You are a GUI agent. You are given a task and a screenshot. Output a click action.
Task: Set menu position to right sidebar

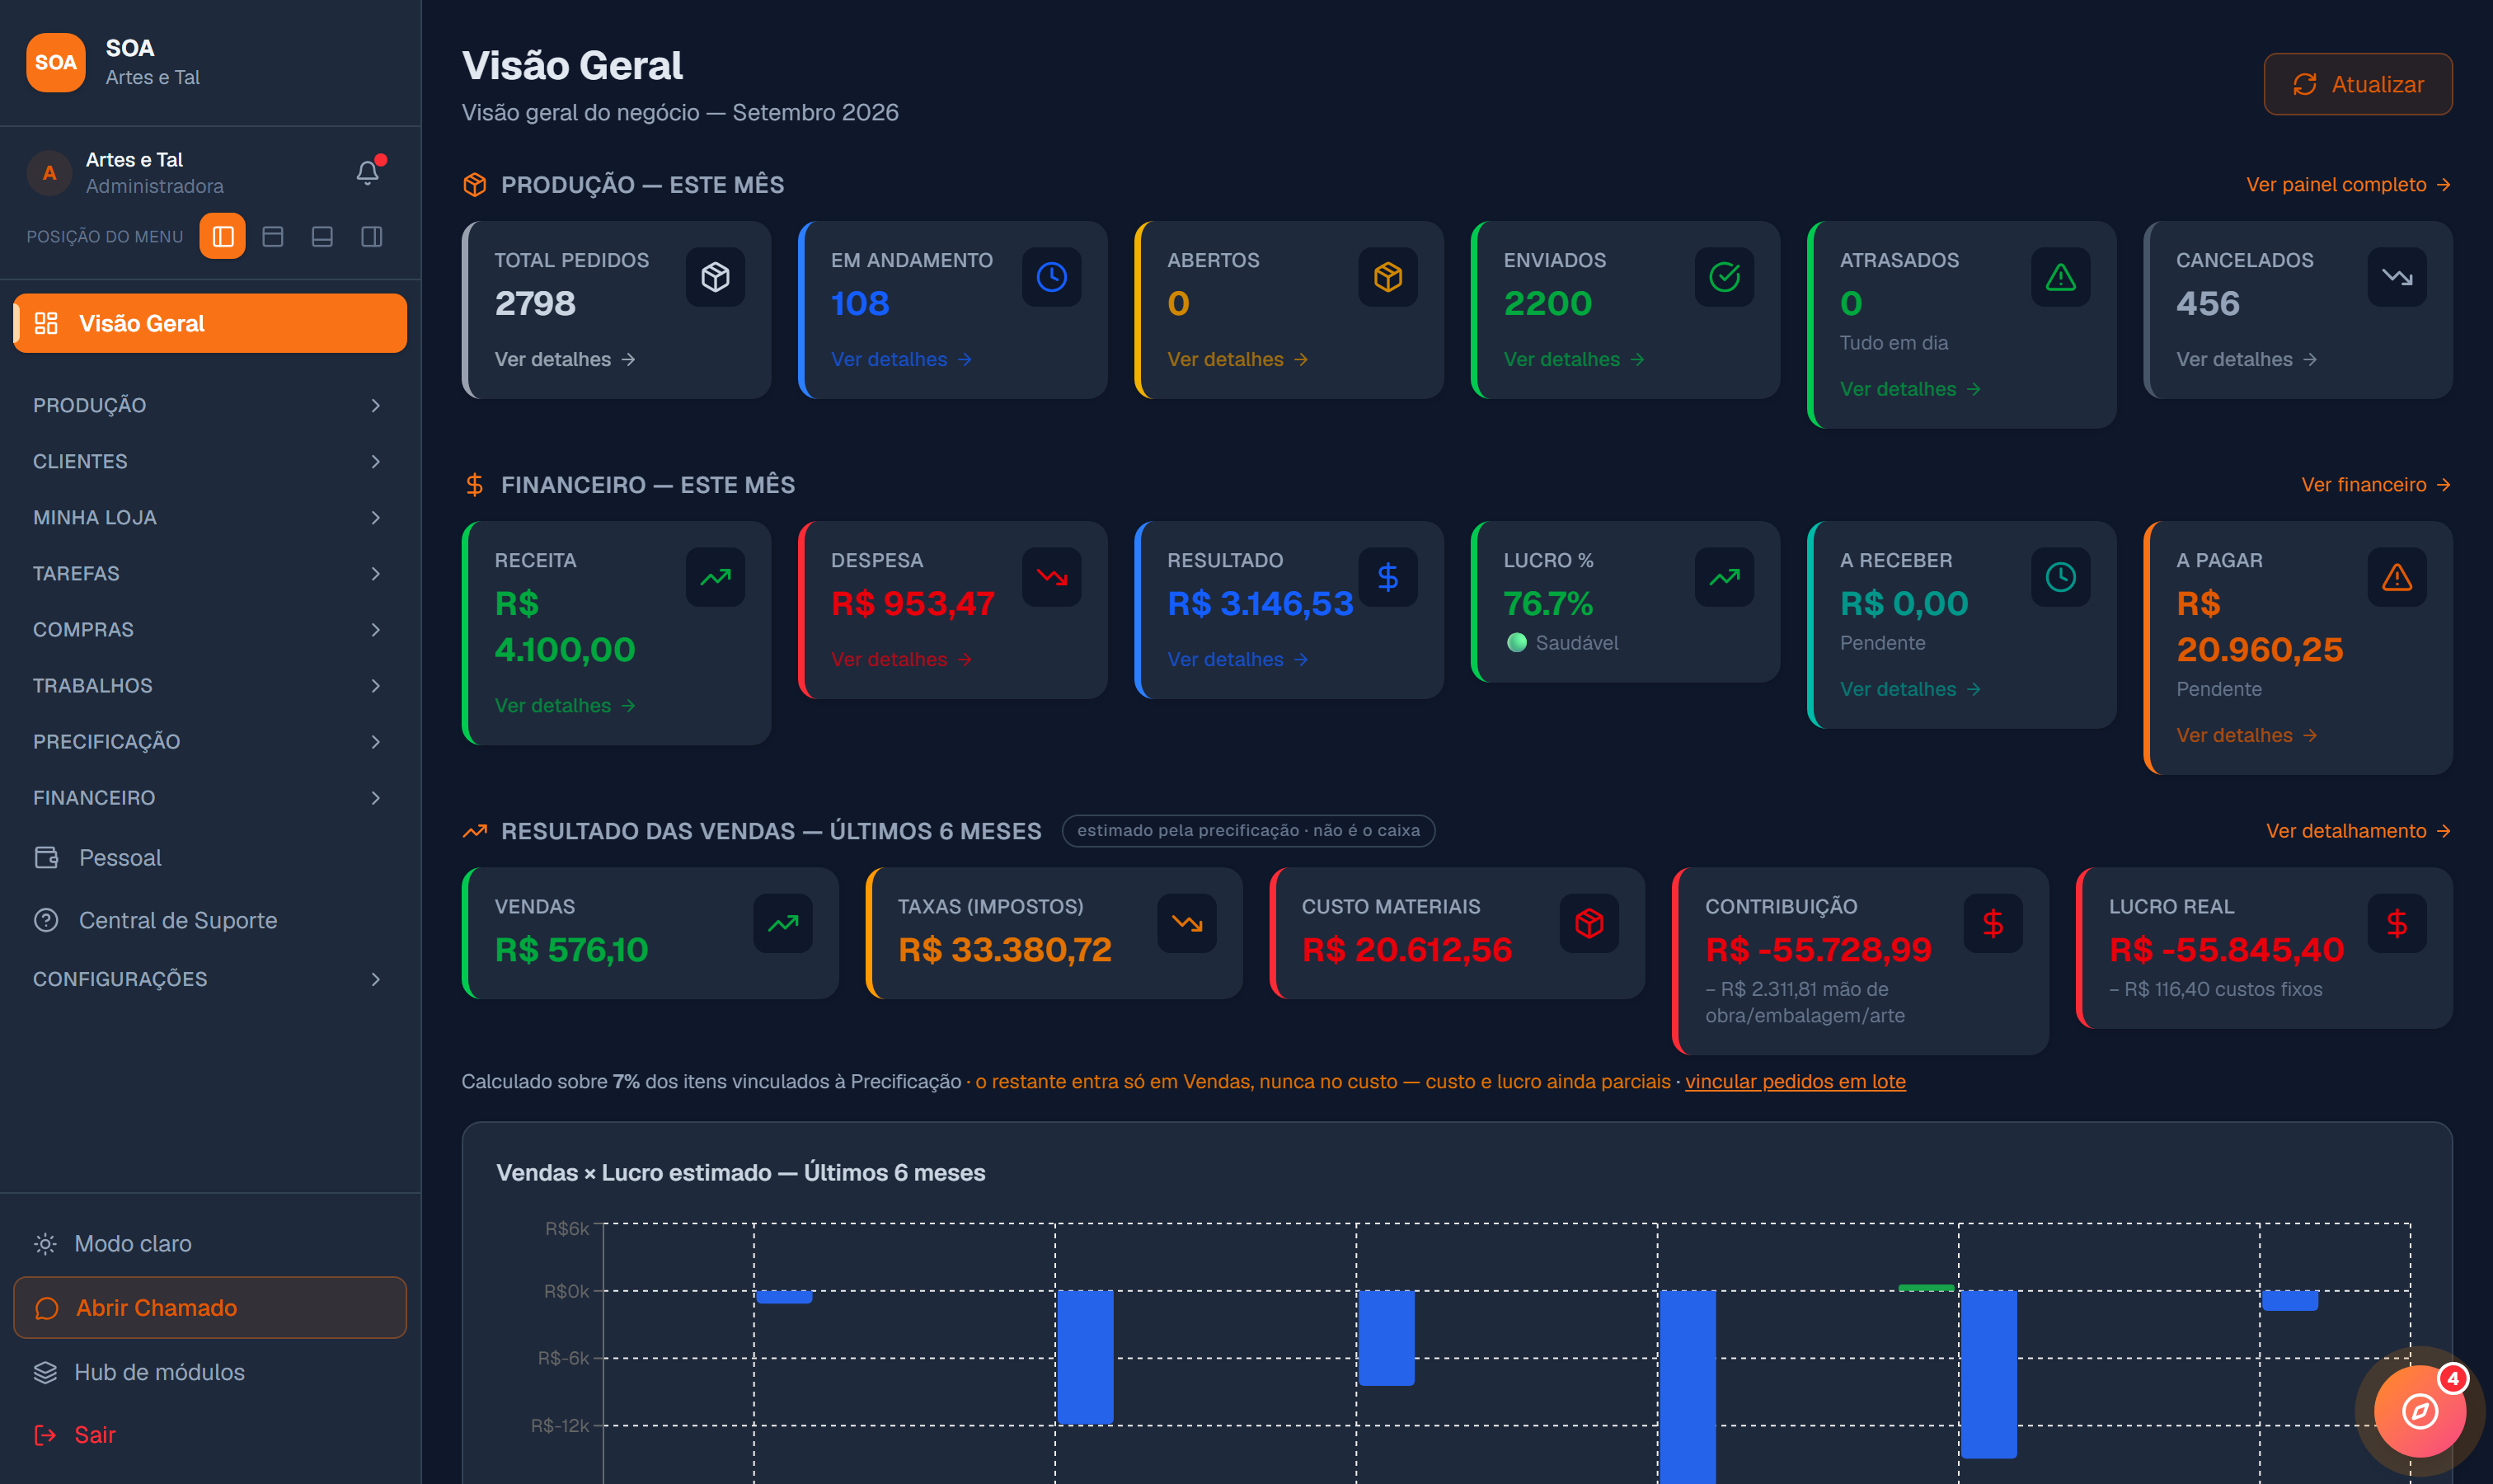pyautogui.click(x=372, y=236)
